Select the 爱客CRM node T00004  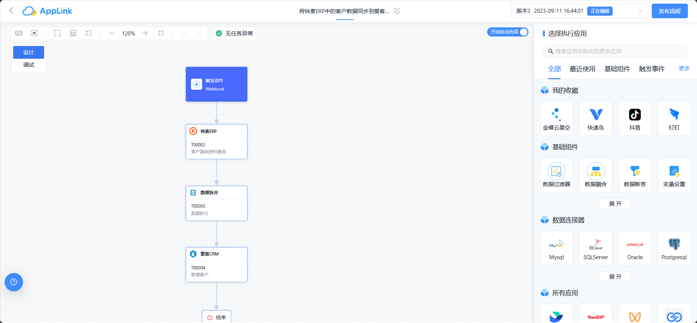coord(216,265)
